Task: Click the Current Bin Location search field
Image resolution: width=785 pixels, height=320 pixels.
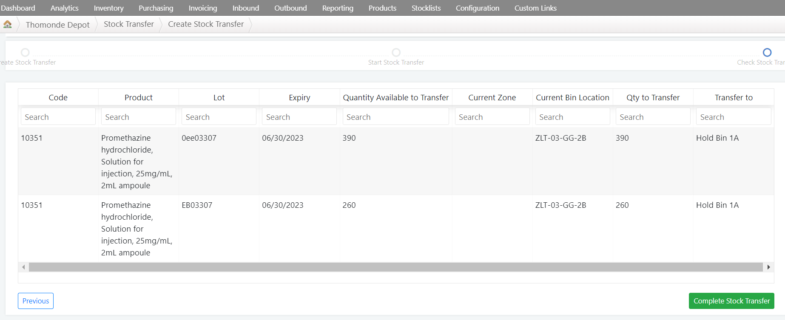Action: [573, 116]
